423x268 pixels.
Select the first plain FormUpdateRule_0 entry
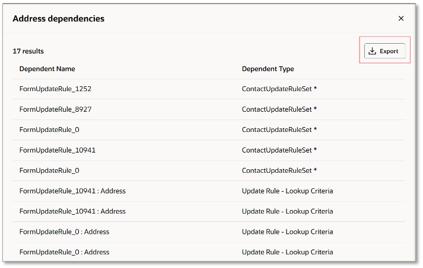click(x=49, y=130)
